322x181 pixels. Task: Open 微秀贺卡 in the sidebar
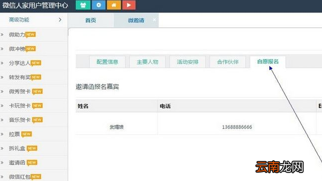click(x=20, y=91)
